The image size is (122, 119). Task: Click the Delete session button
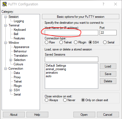click(108, 81)
